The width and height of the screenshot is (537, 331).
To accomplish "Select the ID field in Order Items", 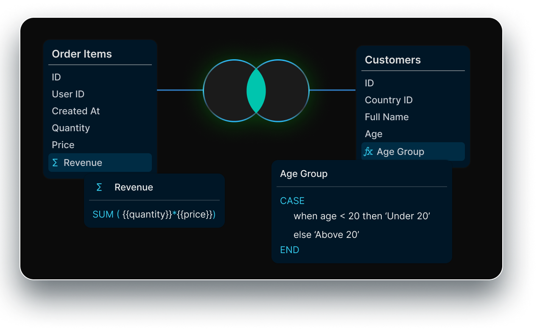I will tap(56, 77).
